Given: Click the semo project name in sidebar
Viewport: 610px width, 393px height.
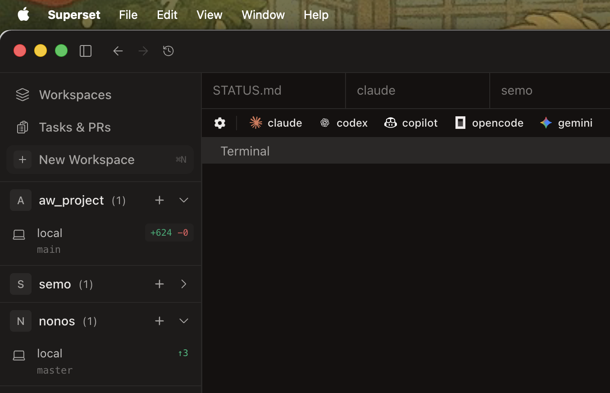Looking at the screenshot, I should [55, 284].
